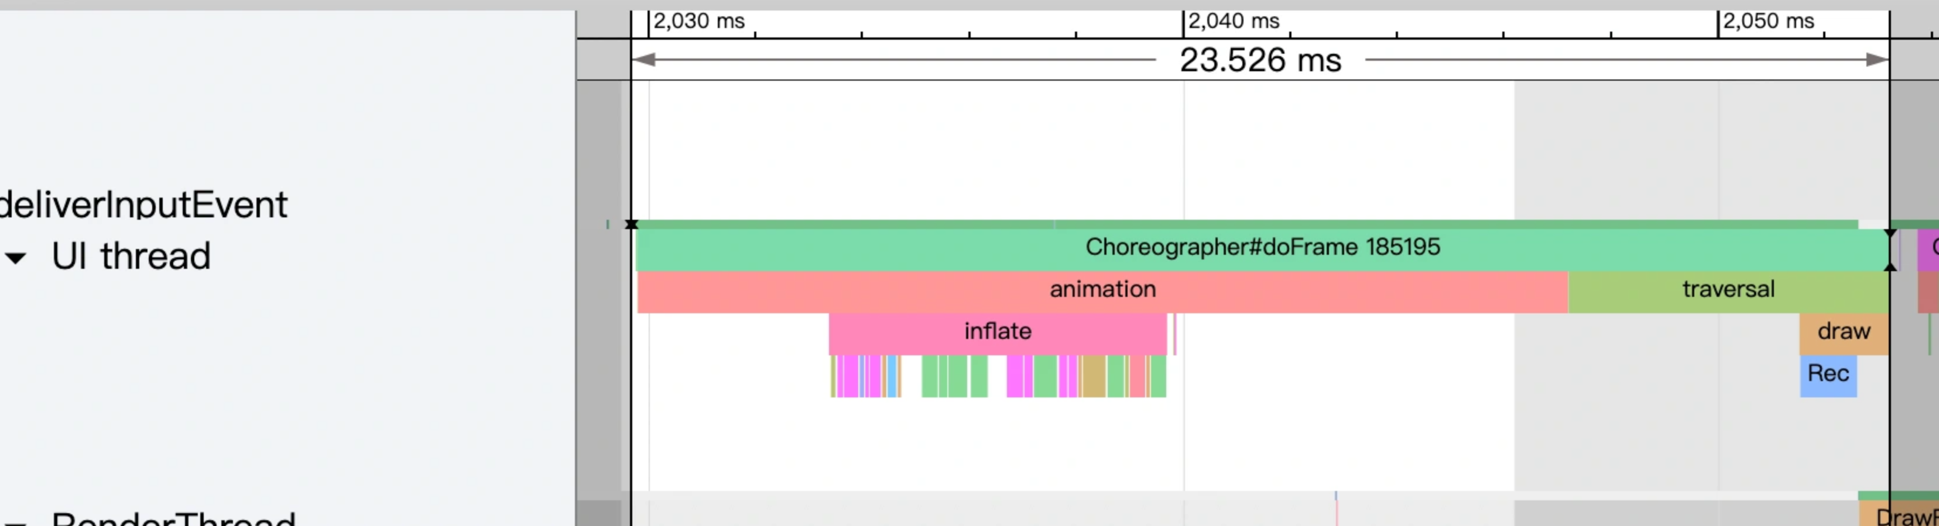Image resolution: width=1939 pixels, height=526 pixels.
Task: Click the light blue slice under inflate
Action: click(x=892, y=376)
